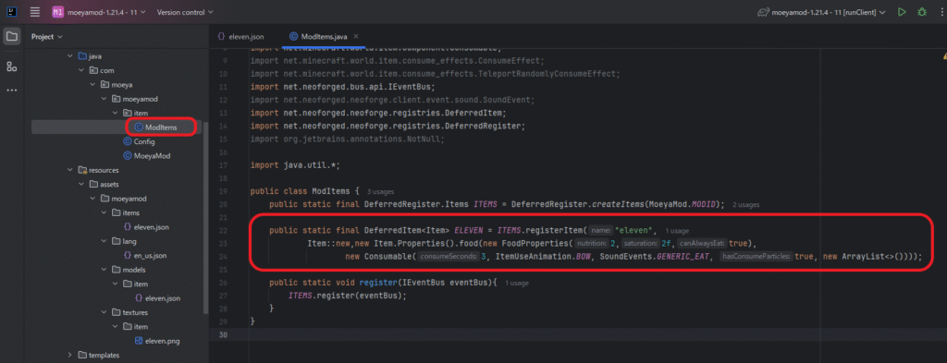947x363 pixels.
Task: Click the '1 usage' hint after "eleven"
Action: (677, 230)
